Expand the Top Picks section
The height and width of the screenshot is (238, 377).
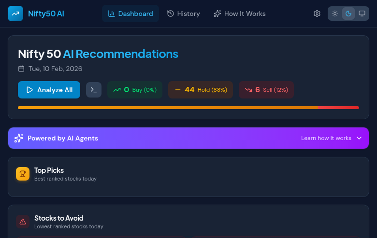click(188, 174)
